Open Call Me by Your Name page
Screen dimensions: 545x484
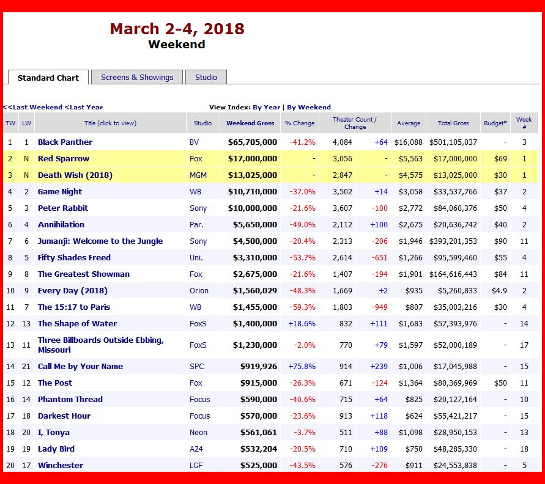(x=80, y=366)
